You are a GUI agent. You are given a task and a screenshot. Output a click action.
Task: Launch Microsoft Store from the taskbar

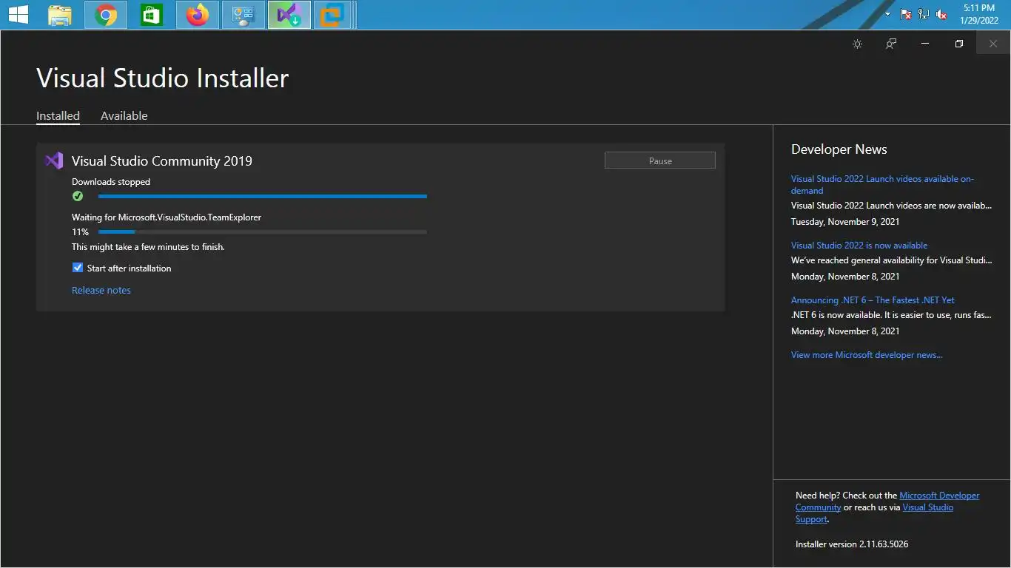coord(152,15)
